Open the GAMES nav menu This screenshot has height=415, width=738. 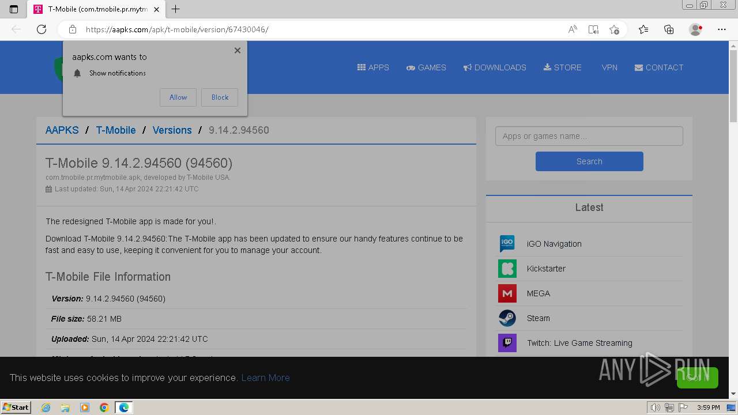[426, 67]
